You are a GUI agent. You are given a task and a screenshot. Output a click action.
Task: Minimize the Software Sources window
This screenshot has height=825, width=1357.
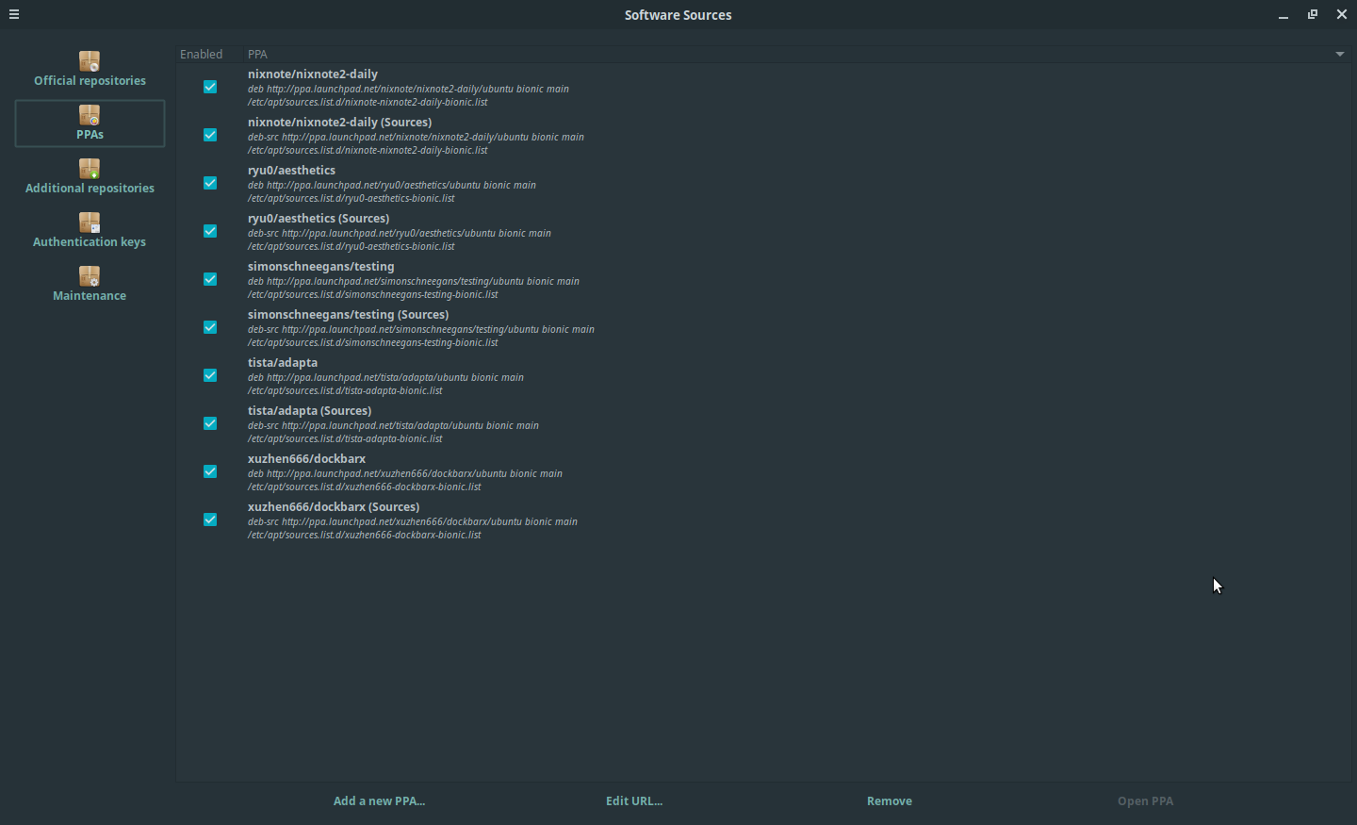(1283, 15)
